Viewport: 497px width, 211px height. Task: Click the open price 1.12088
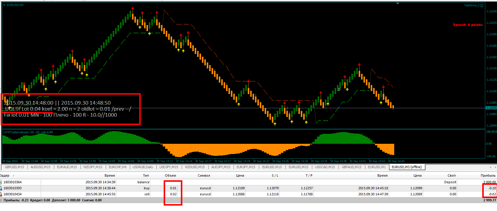(238, 194)
